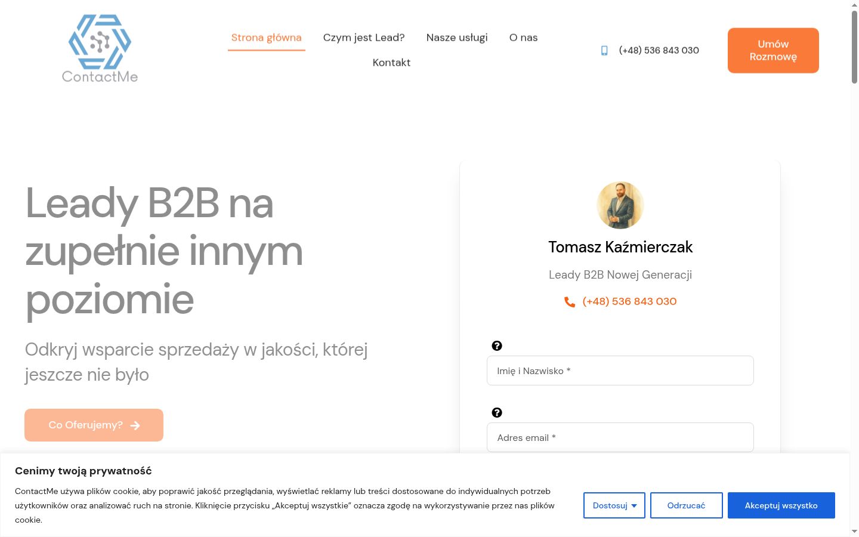Image resolution: width=859 pixels, height=537 pixels.
Task: Accept cookies with Akceptuj wszystko
Action: click(781, 505)
